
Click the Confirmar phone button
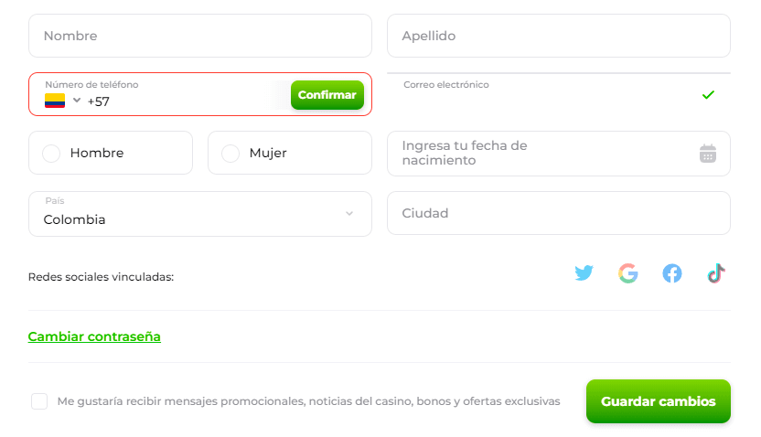click(327, 95)
